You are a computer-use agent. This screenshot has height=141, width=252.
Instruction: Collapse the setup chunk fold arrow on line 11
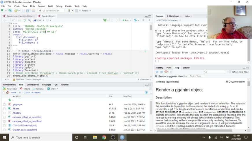click(11, 51)
